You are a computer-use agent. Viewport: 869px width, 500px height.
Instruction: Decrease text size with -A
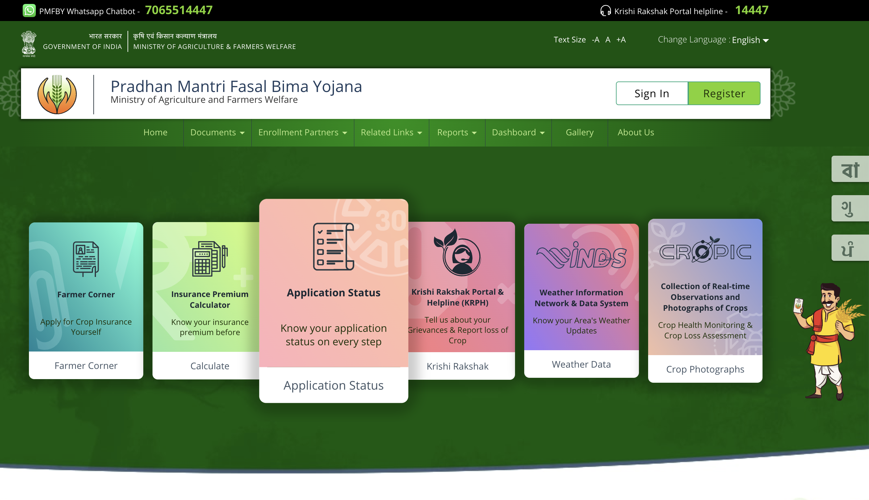[596, 40]
